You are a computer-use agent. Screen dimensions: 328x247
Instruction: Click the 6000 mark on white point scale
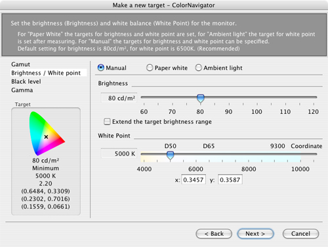(x=195, y=169)
